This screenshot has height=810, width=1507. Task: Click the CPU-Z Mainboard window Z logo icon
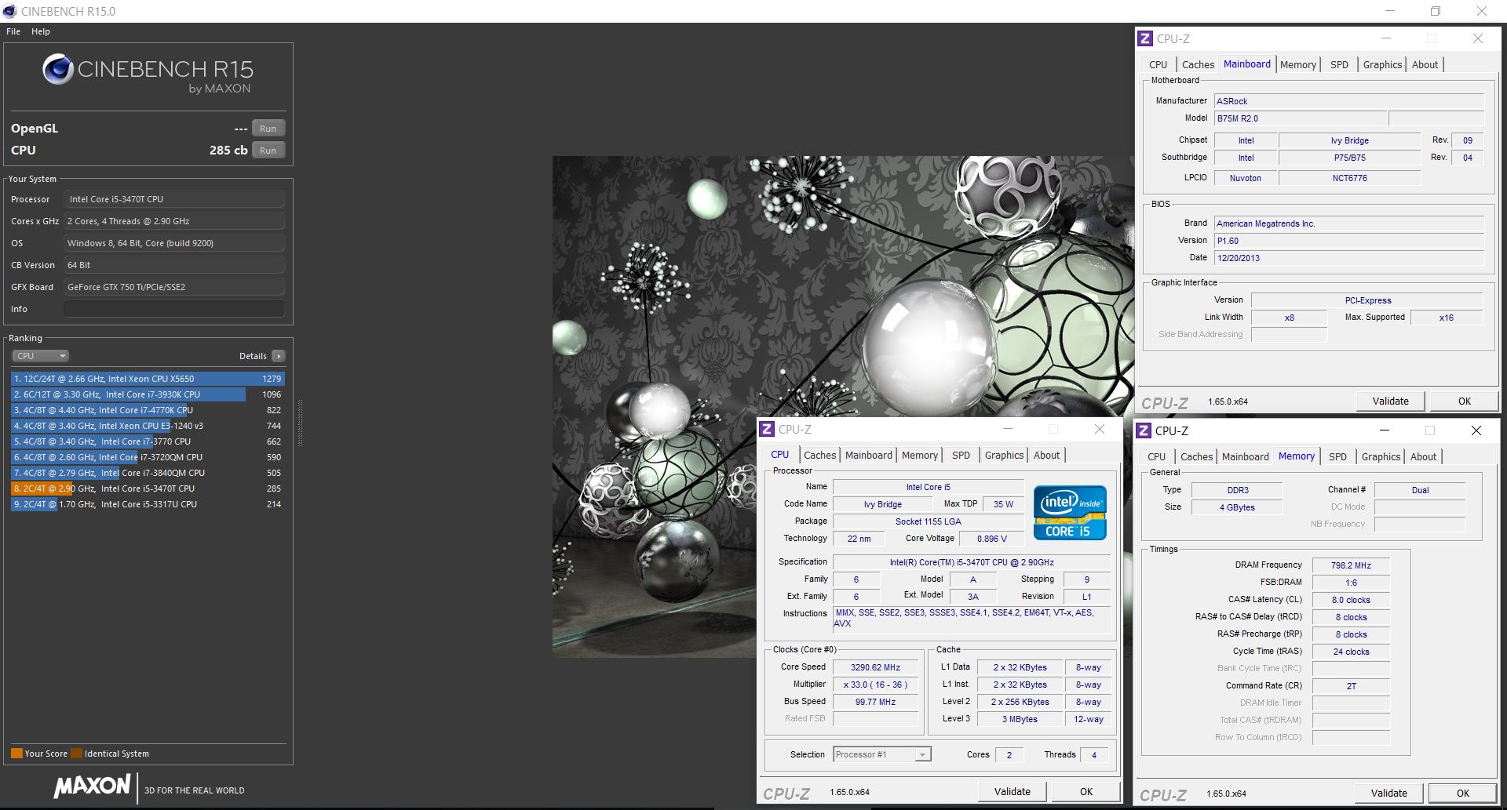[1145, 38]
